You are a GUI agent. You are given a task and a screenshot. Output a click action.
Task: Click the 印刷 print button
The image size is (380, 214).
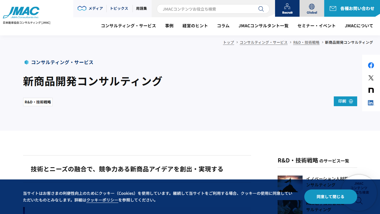(345, 101)
